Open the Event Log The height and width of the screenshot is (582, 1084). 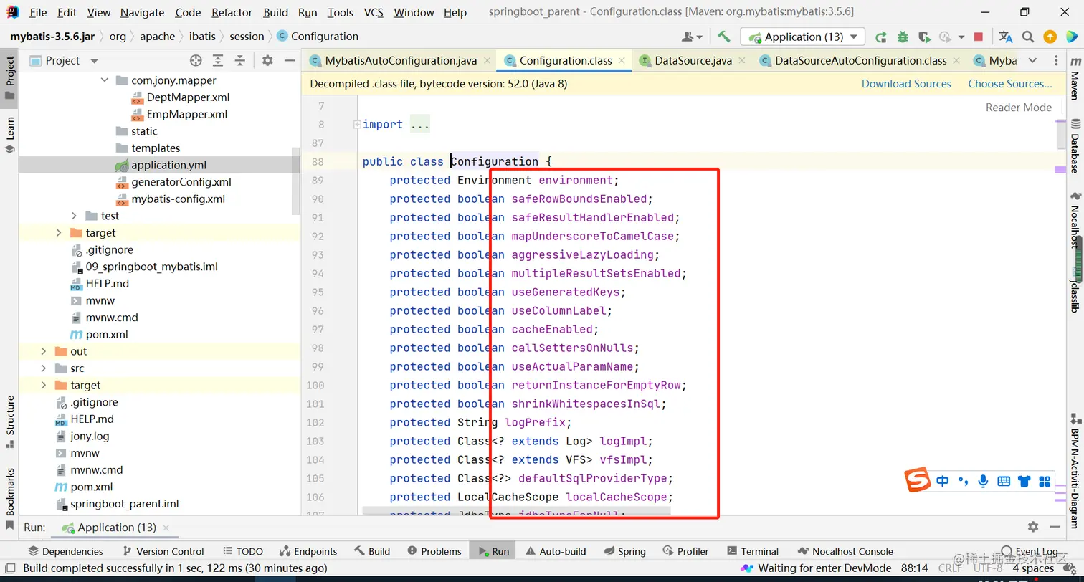click(1030, 551)
